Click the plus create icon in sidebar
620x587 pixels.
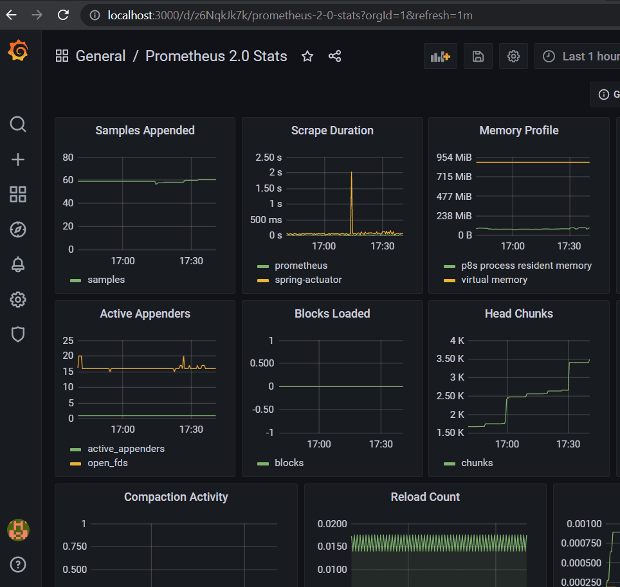[18, 159]
